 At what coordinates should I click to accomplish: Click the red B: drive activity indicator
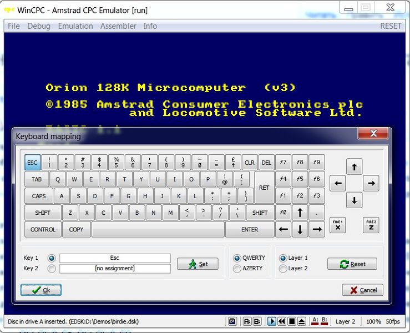pos(324,321)
